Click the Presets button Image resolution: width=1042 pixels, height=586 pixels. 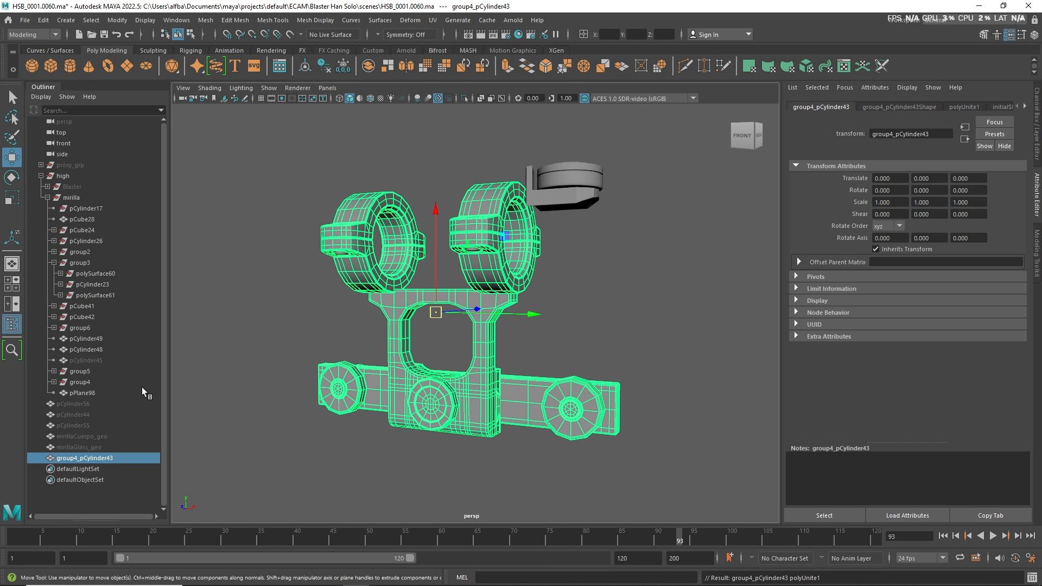pos(994,134)
